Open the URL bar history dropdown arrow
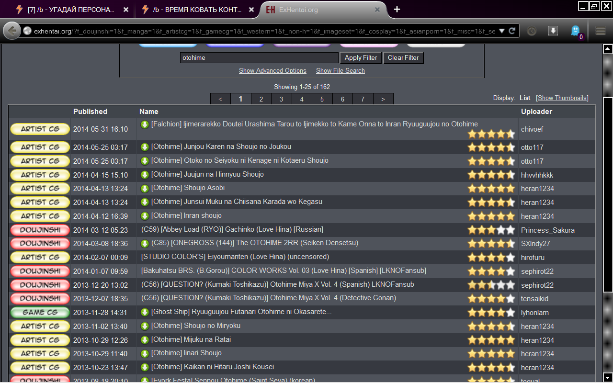Image resolution: width=613 pixels, height=383 pixels. tap(501, 31)
